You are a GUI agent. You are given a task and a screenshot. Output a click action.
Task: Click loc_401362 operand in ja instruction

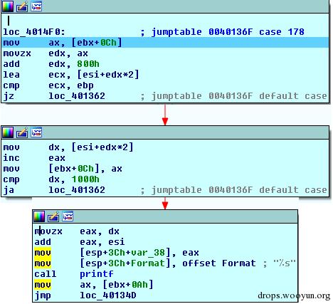(x=77, y=190)
